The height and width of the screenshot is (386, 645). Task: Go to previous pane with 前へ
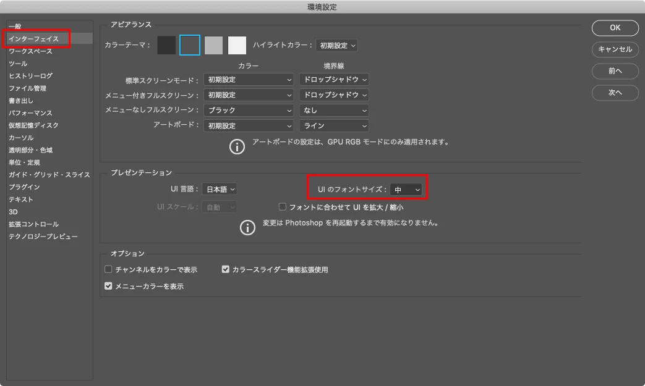(x=615, y=71)
